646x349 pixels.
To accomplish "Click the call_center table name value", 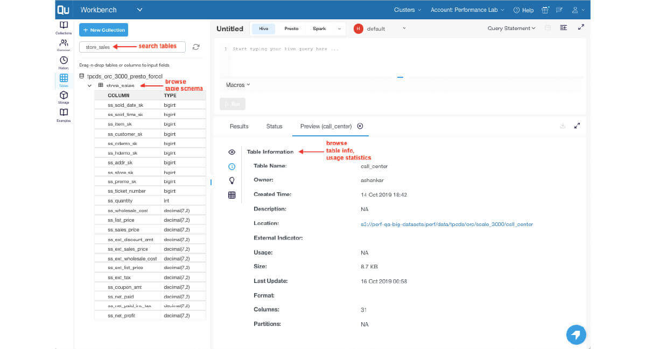I will 374,166.
